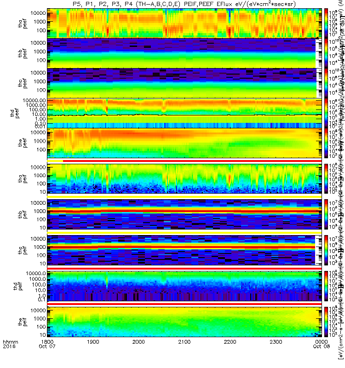345x368 pixels.
Task: Click the '2000' time axis label
Action: (138, 342)
